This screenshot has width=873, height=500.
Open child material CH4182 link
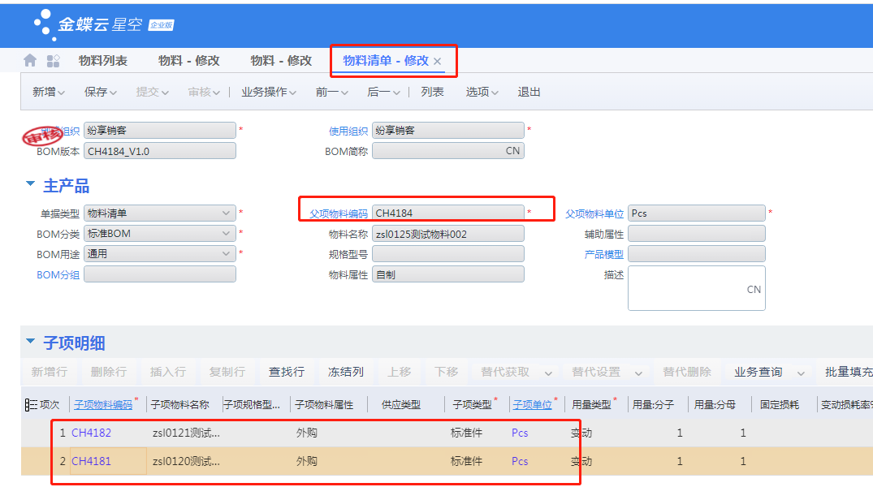tap(91, 433)
